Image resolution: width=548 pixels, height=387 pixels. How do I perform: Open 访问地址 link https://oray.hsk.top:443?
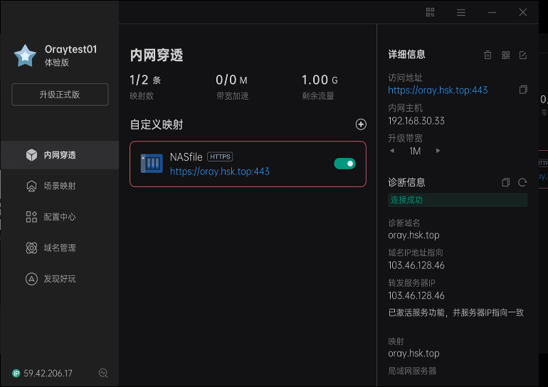438,90
